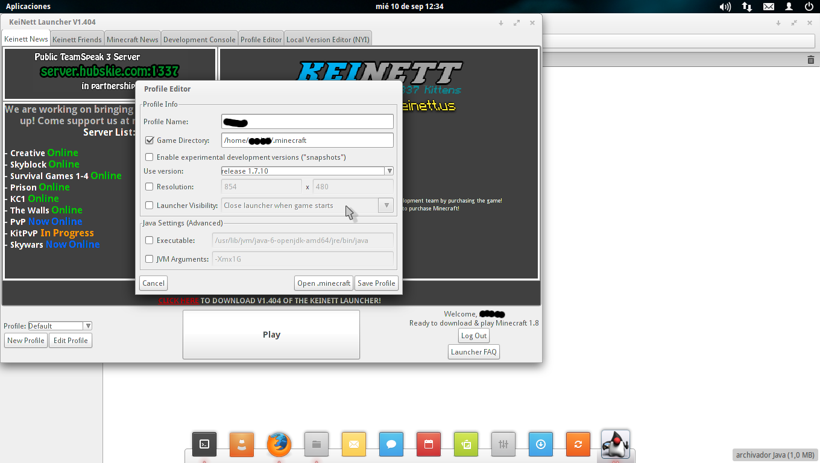Switch to Keinett News tab
This screenshot has width=820, height=463.
[26, 39]
